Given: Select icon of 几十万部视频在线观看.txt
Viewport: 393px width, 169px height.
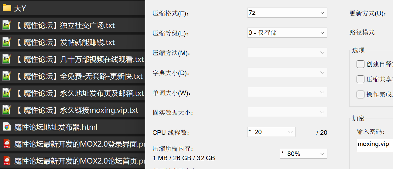Looking at the screenshot, I should (7, 59).
